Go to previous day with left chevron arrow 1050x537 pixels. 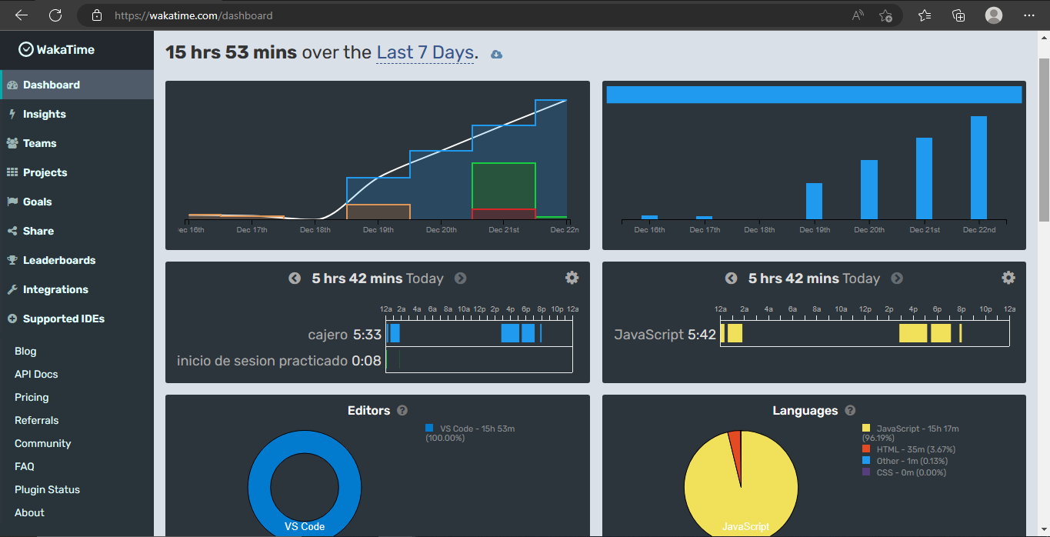coord(295,278)
